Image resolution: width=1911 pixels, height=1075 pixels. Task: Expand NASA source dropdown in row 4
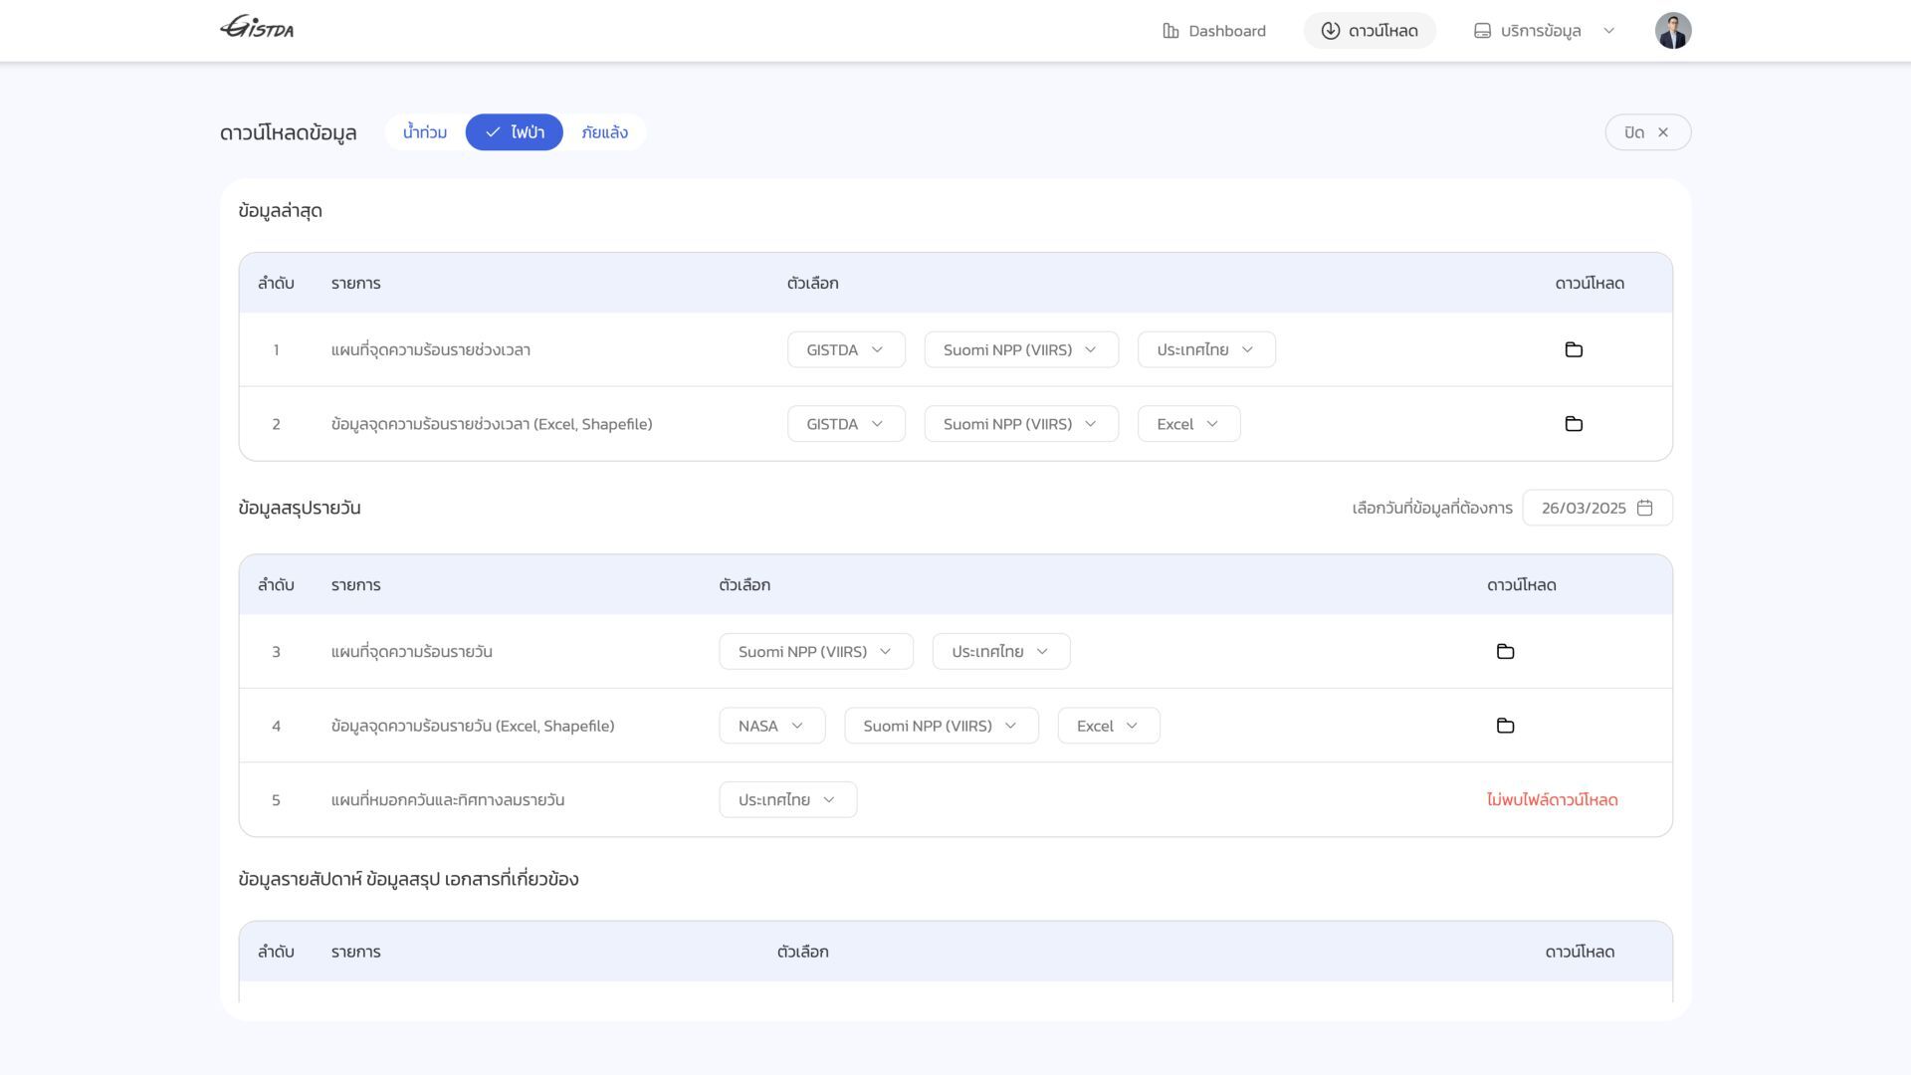click(x=771, y=726)
